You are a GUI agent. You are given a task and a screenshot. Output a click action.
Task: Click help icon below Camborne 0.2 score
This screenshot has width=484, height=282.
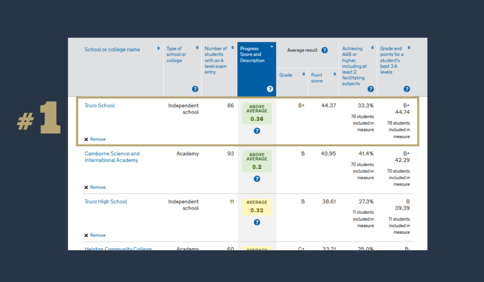point(257,179)
